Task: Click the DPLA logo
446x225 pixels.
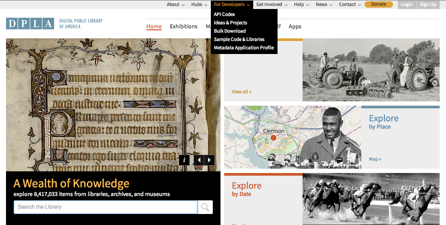Action: [30, 24]
